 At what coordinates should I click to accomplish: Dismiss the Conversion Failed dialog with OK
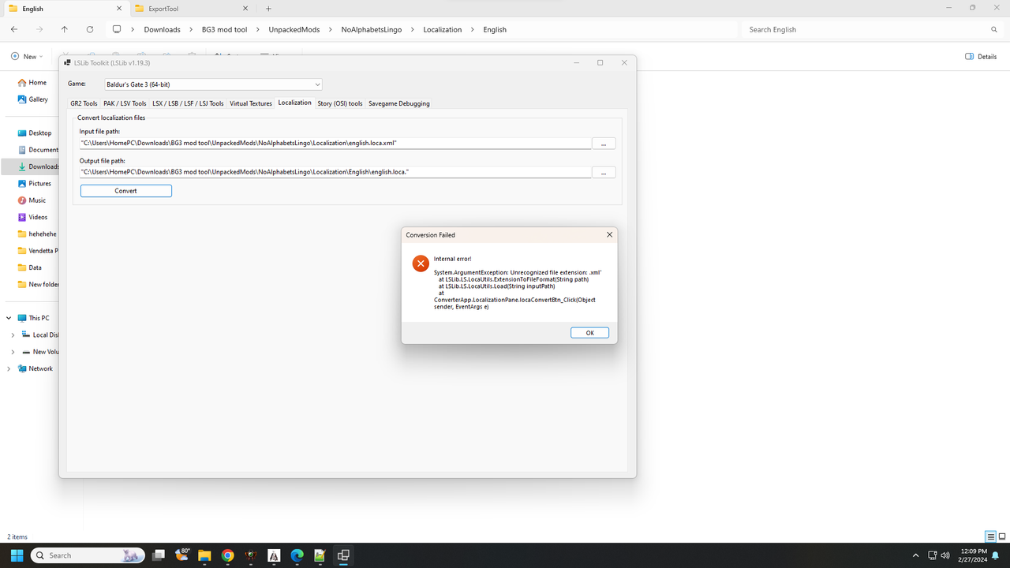589,333
